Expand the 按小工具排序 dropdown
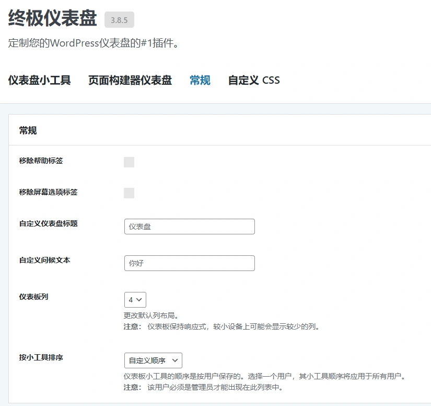Image resolution: width=431 pixels, height=406 pixels. pos(152,360)
